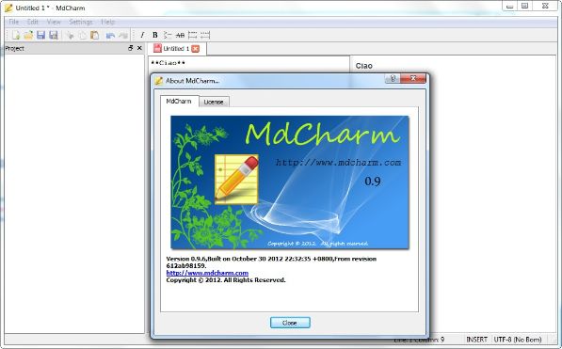Screen dimensions: 562x349
Task: Select the MdCharm tab in the About dialog
Action: point(179,102)
